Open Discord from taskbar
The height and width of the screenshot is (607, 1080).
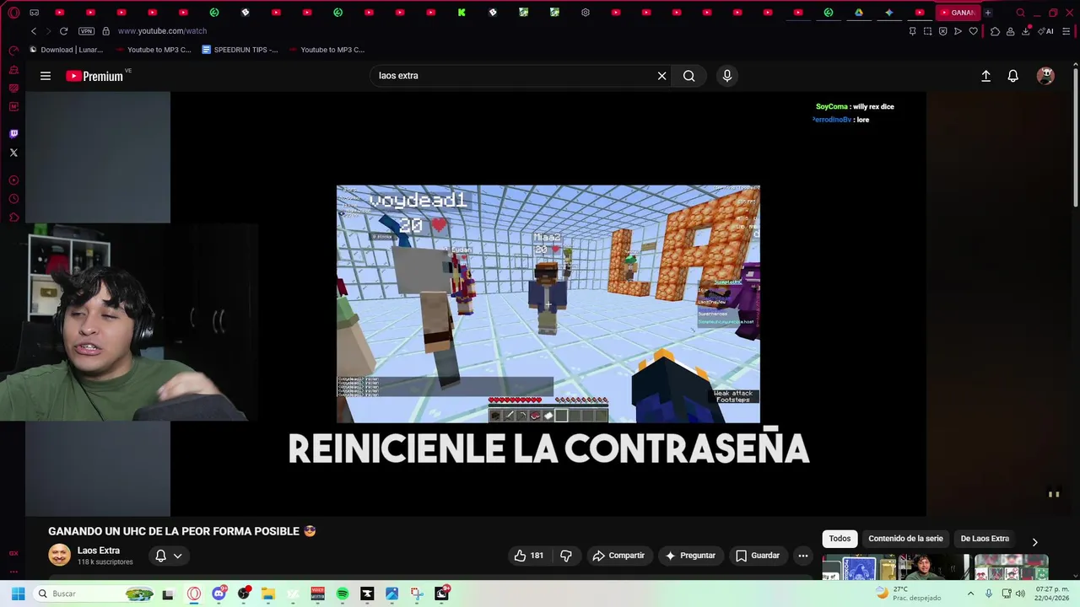coord(219,594)
